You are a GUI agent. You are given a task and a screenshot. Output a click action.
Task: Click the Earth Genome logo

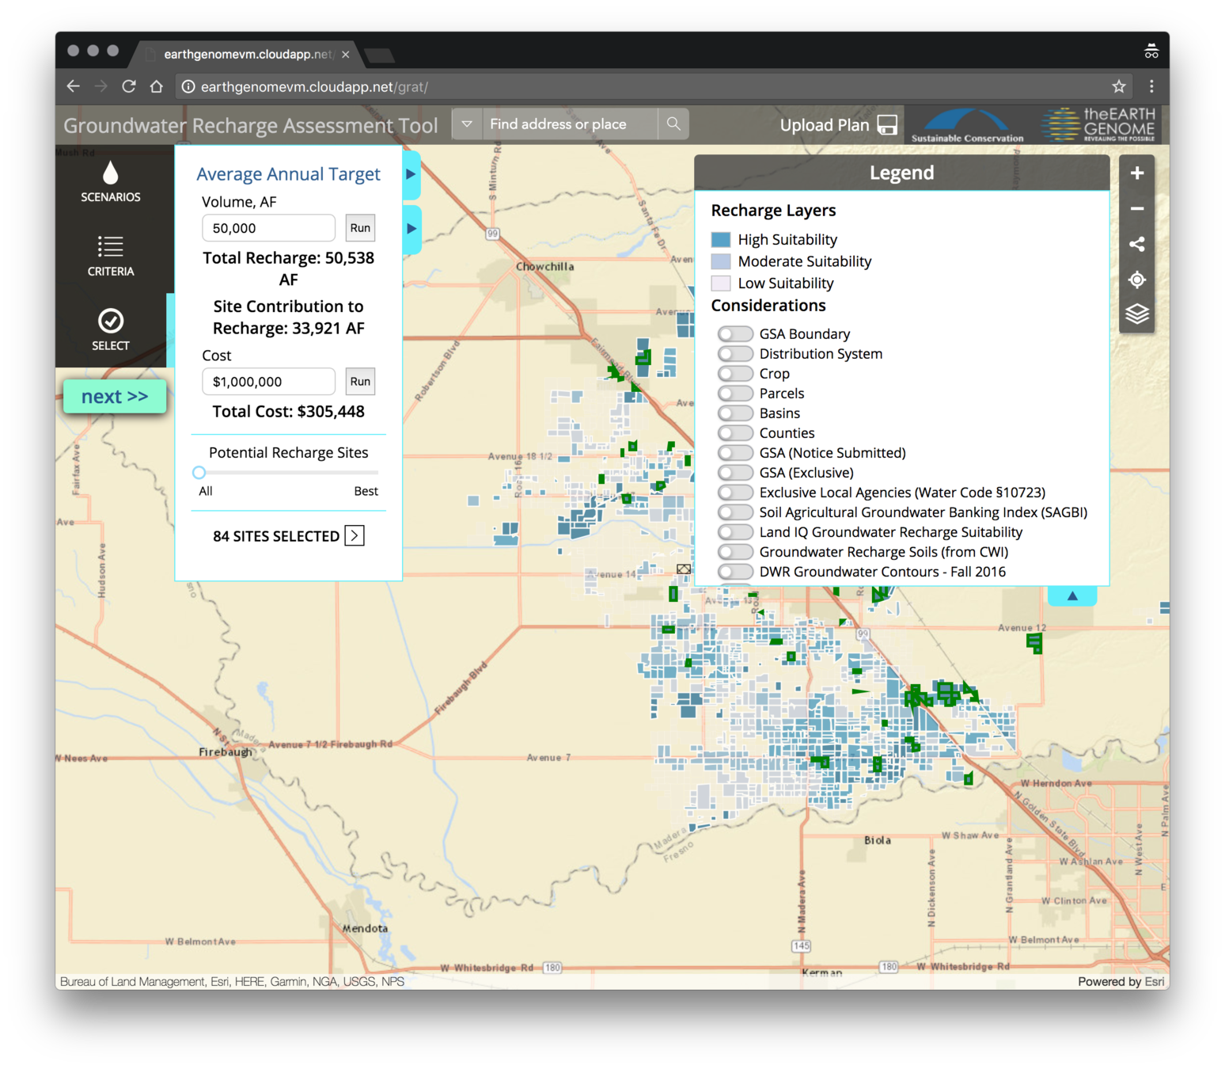pos(1098,125)
